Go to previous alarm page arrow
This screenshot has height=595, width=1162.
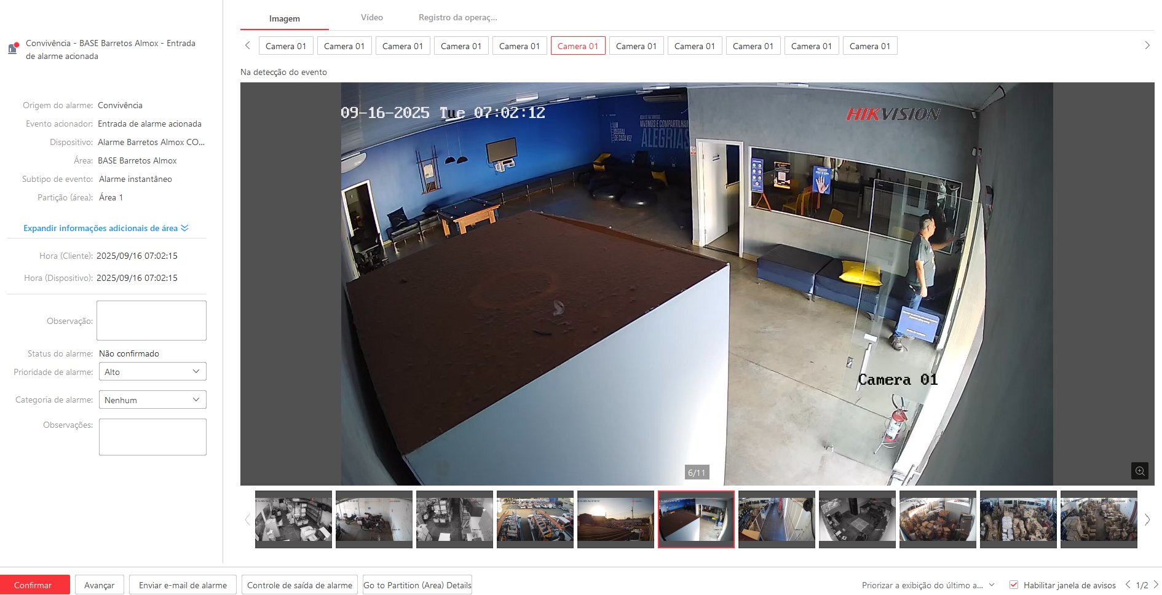(x=1128, y=585)
